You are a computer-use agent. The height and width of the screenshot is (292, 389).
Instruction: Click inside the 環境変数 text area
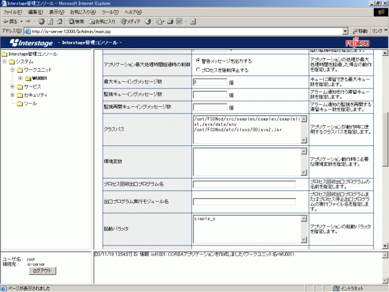(x=247, y=162)
